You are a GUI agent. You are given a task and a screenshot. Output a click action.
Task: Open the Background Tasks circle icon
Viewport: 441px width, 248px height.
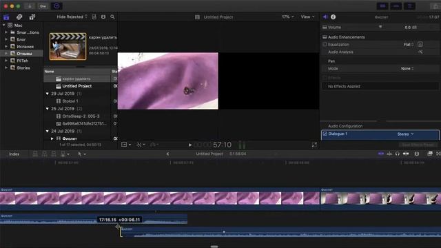coord(57,6)
